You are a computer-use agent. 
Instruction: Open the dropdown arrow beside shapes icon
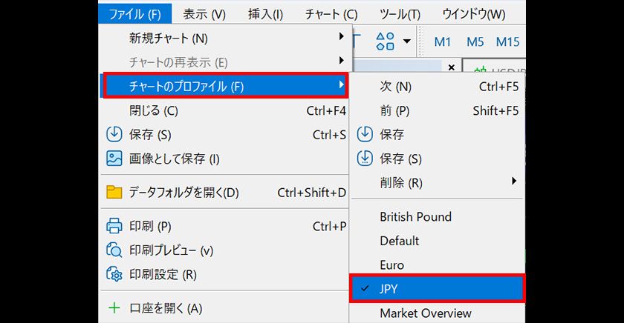[406, 41]
